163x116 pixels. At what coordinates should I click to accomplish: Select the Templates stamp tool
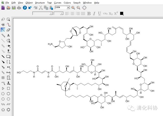(8, 83)
